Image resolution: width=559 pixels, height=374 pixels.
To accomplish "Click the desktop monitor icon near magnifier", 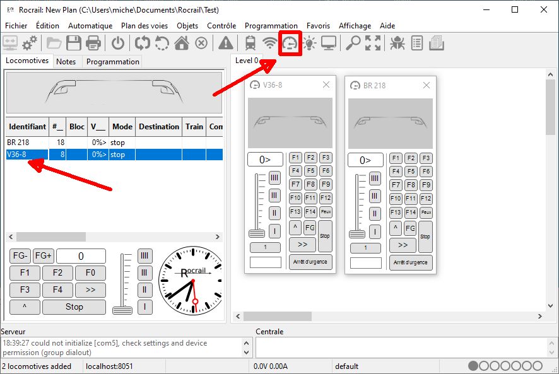I will coord(328,43).
